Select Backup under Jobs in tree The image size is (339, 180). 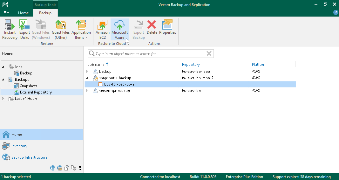click(26, 73)
